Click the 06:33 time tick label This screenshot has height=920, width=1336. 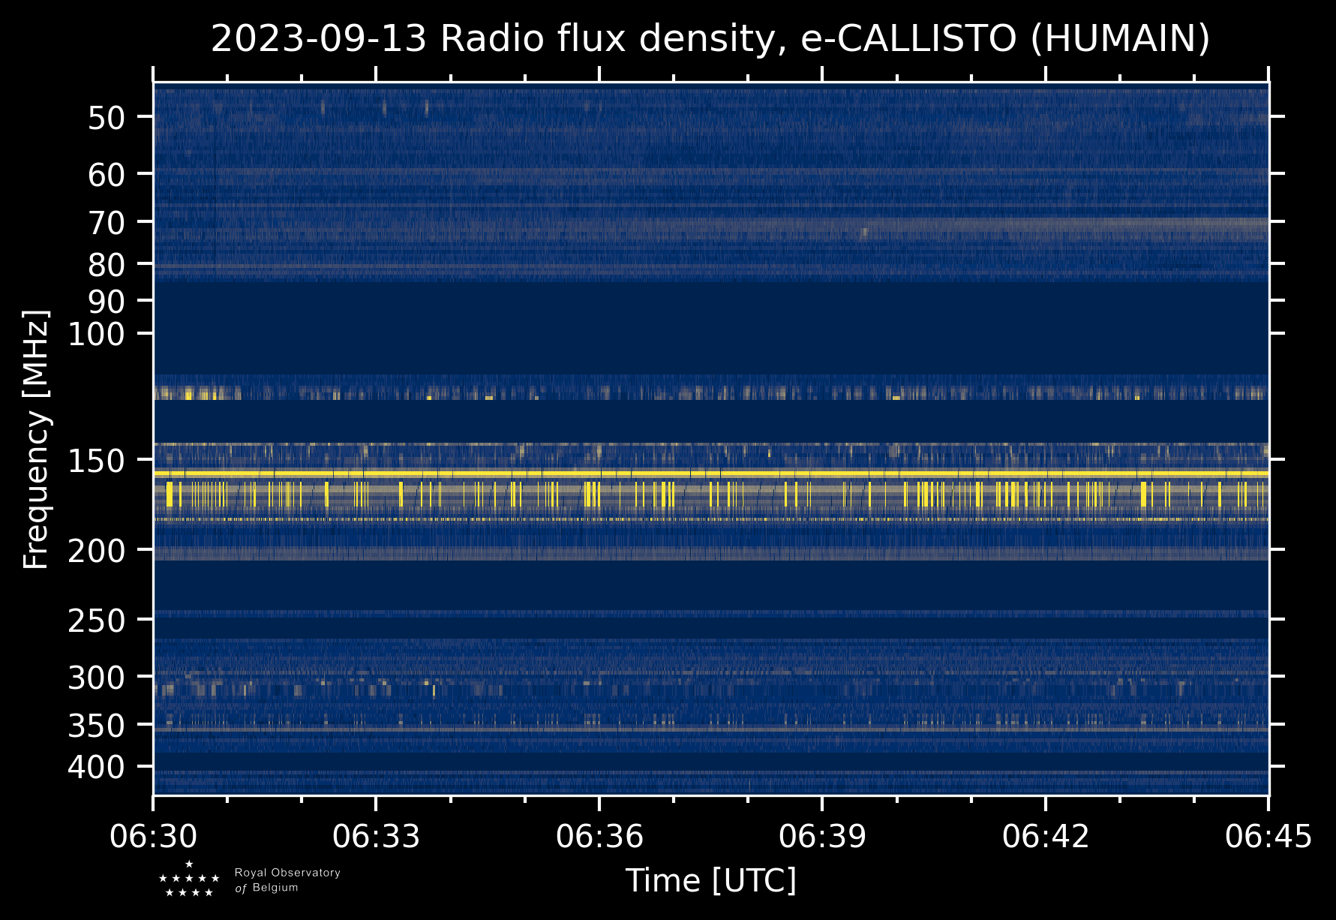coord(377,836)
